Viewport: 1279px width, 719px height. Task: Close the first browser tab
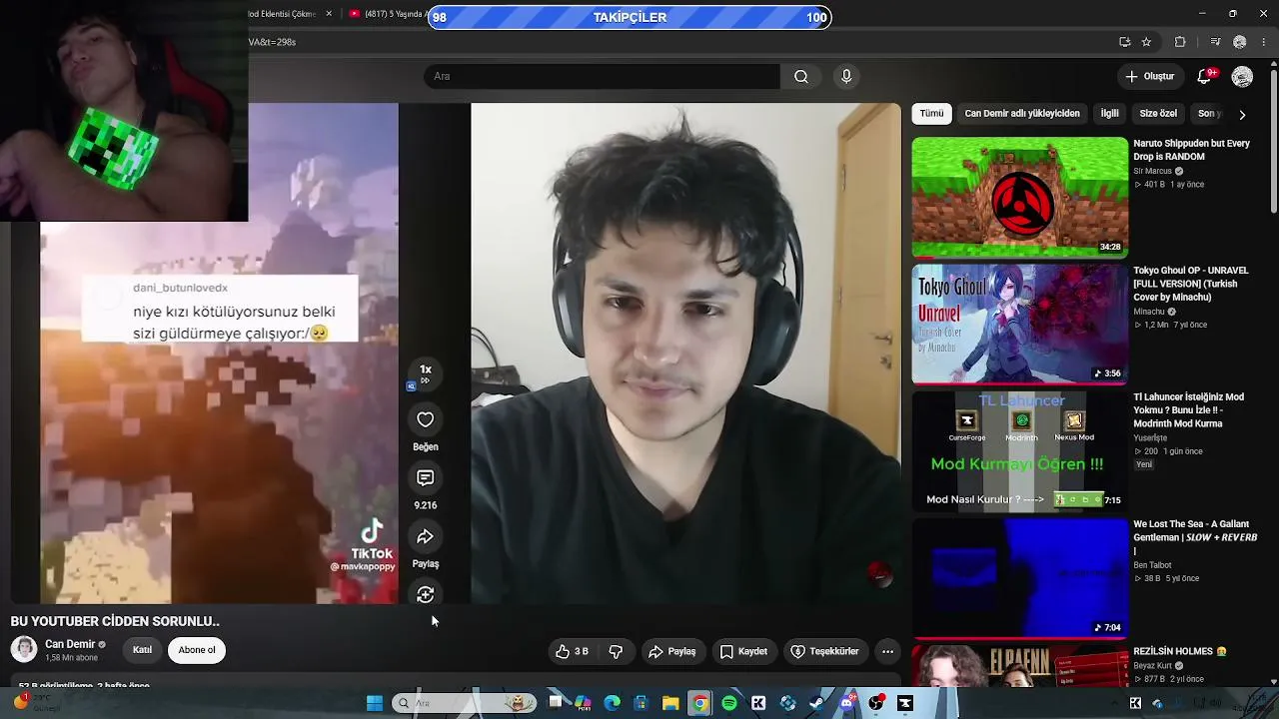(x=329, y=14)
